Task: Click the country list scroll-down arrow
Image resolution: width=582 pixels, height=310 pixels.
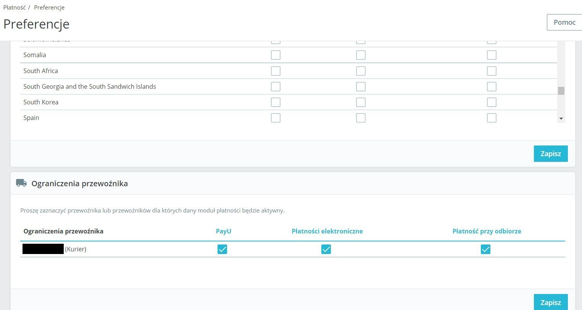Action: tap(561, 119)
